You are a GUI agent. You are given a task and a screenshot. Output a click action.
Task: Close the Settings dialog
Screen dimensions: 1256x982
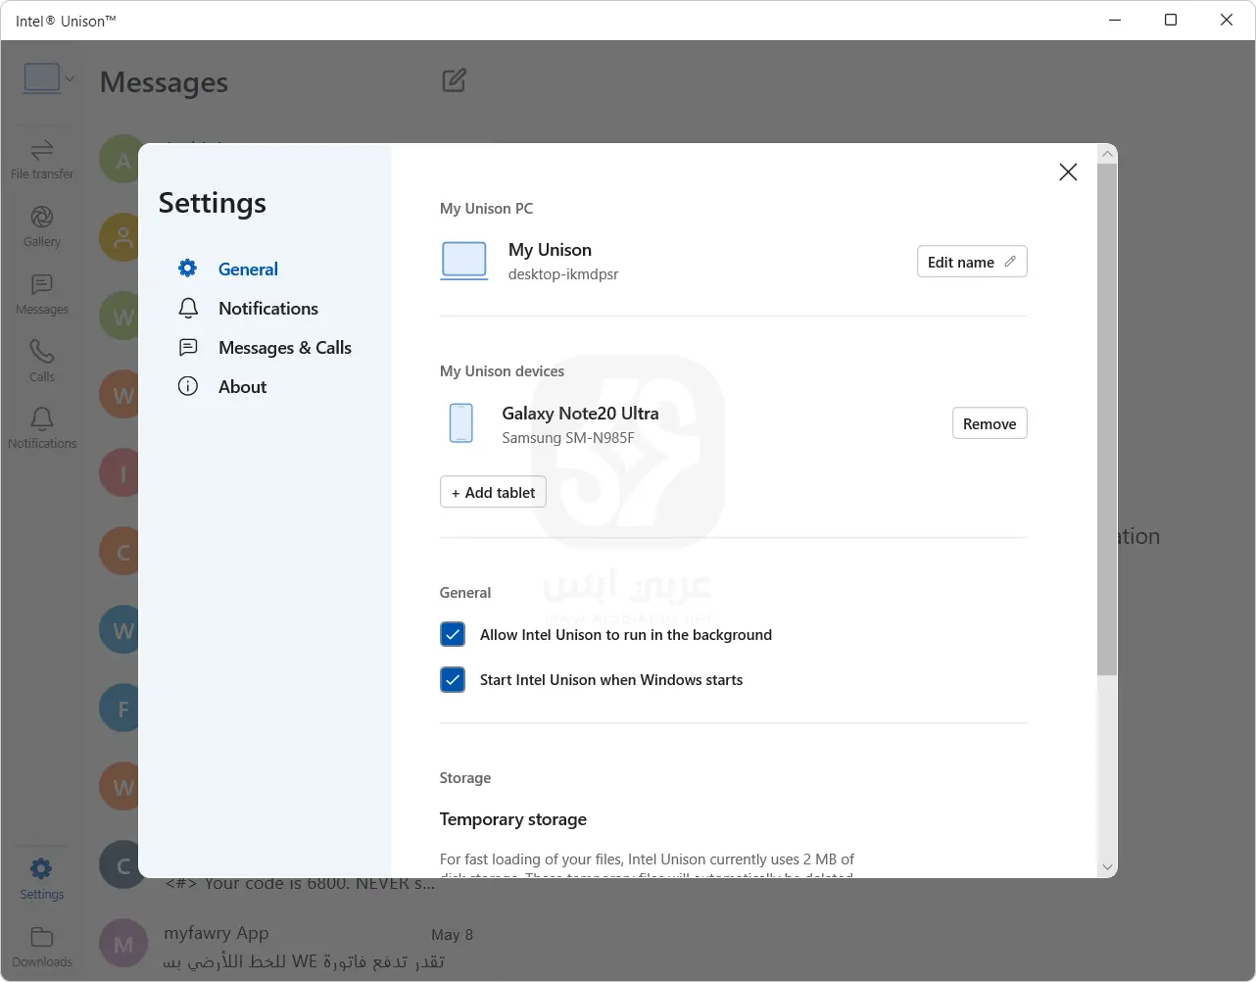click(1068, 172)
